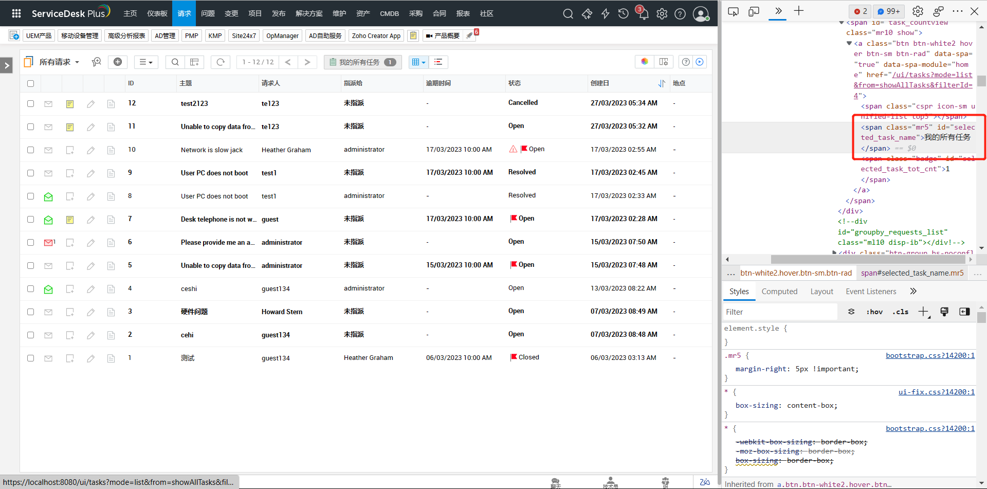
Task: Switch to the Computed tab in DevTools
Action: (x=779, y=292)
